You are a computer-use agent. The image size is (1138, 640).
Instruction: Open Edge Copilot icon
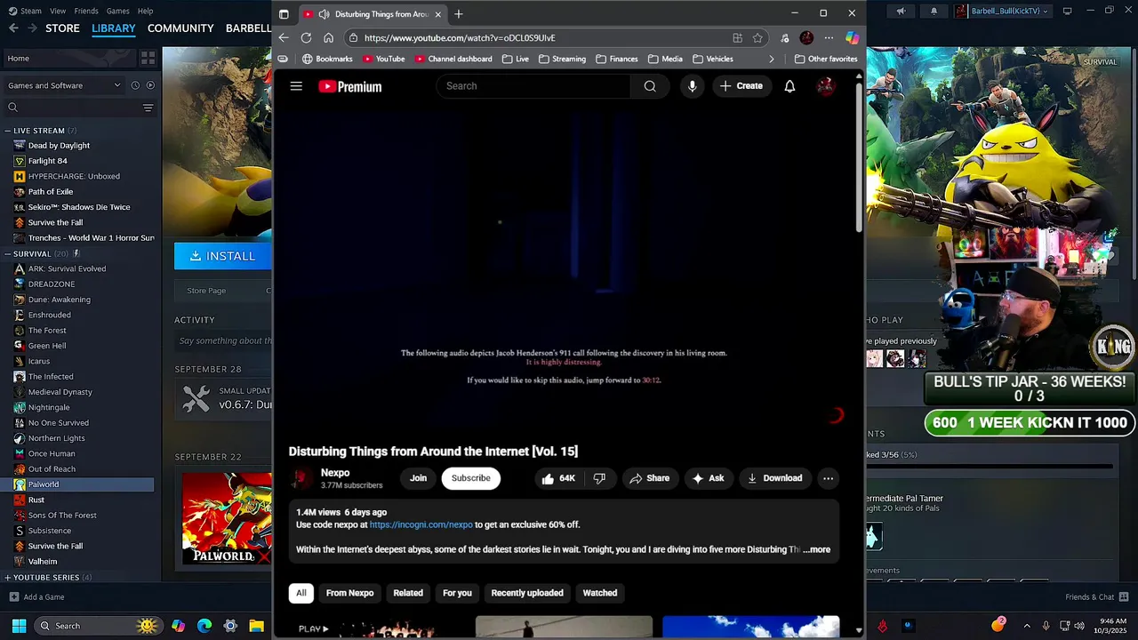click(852, 38)
